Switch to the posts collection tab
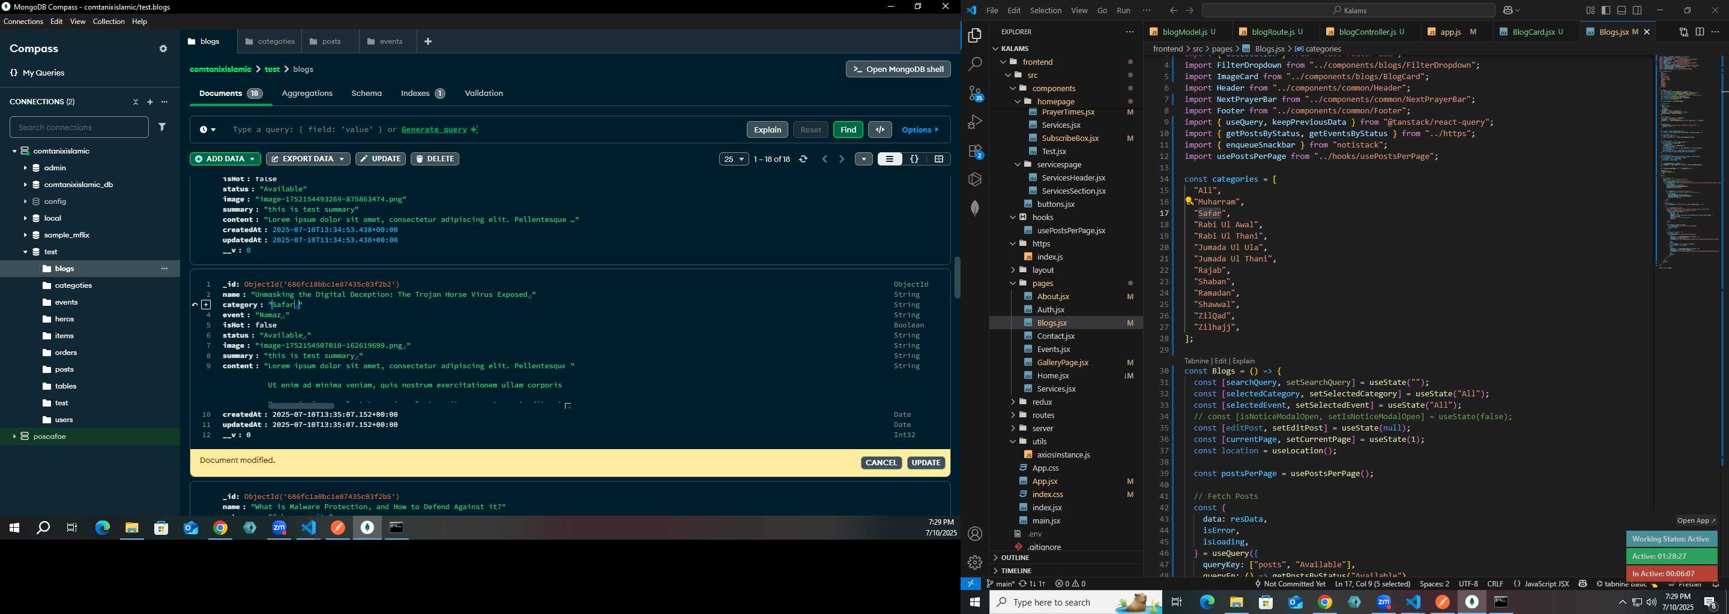 (x=330, y=41)
